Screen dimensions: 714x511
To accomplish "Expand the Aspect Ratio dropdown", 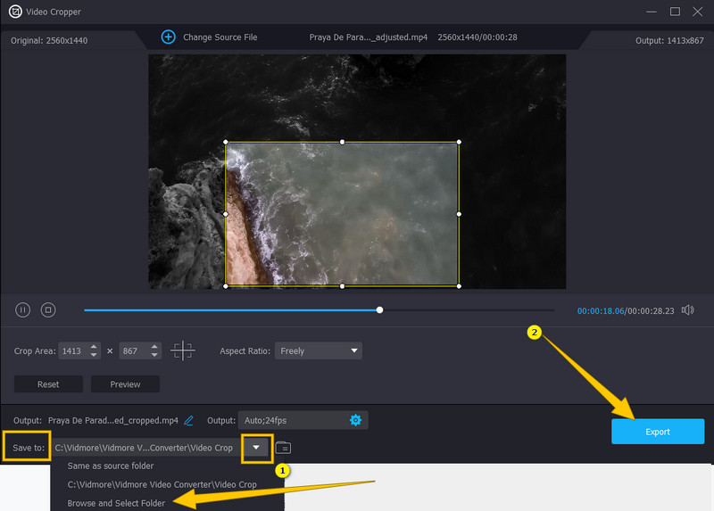I will pos(319,350).
